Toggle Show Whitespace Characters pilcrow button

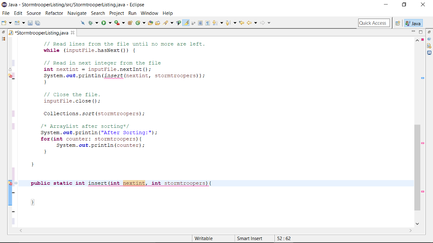click(x=208, y=23)
